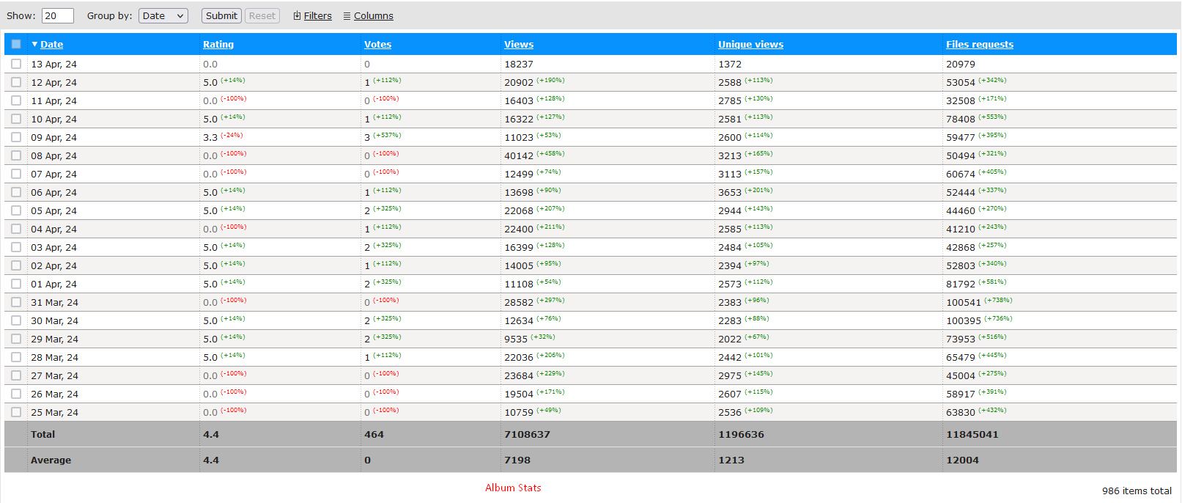Click the Submit button
1182x503 pixels.
pyautogui.click(x=221, y=15)
